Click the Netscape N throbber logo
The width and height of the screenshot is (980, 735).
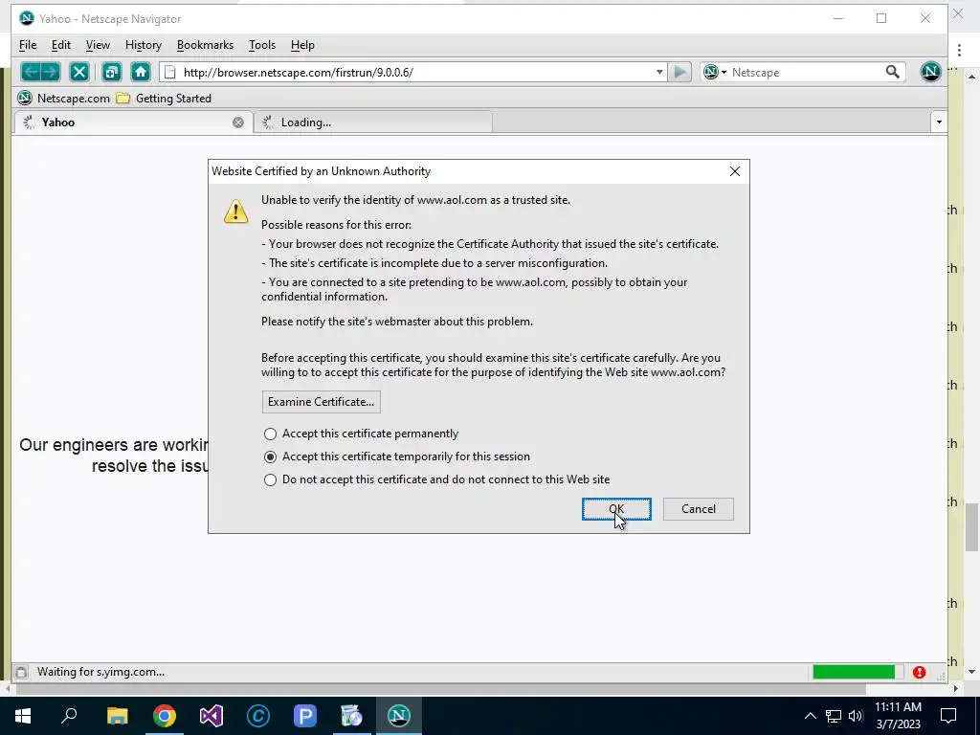(x=930, y=72)
